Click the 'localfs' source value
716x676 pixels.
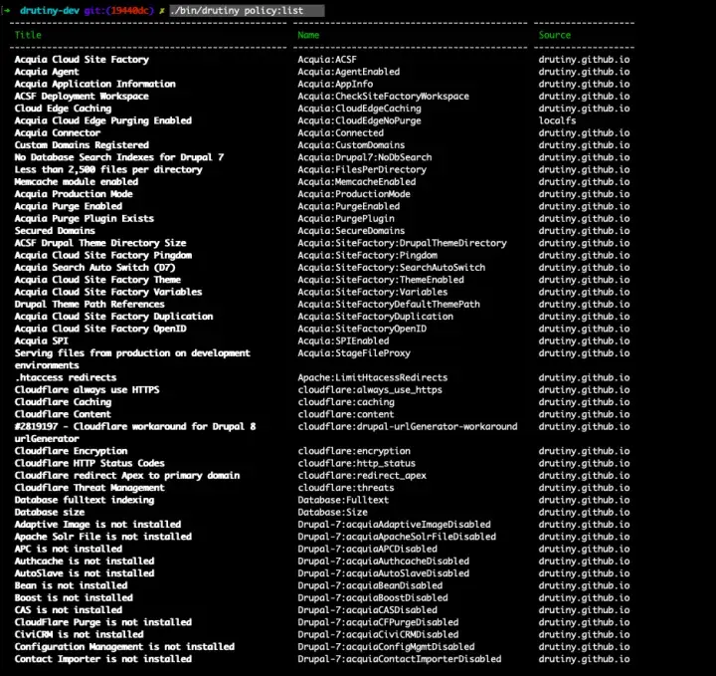(x=557, y=120)
